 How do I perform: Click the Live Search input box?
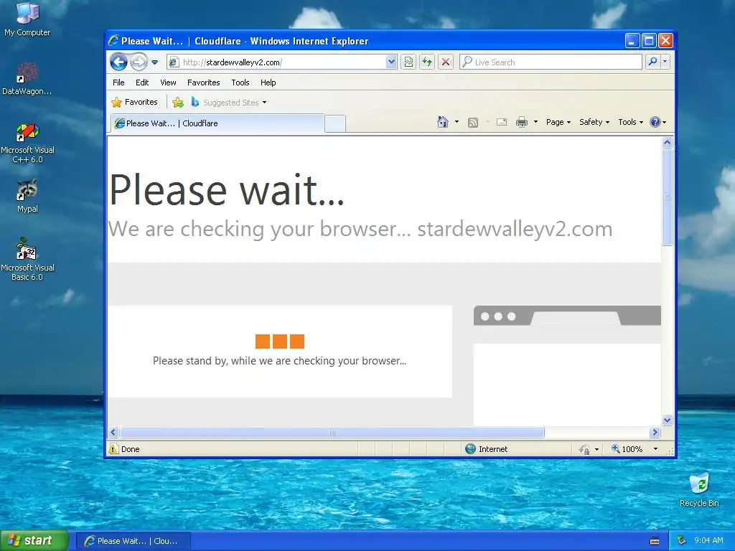pos(551,62)
